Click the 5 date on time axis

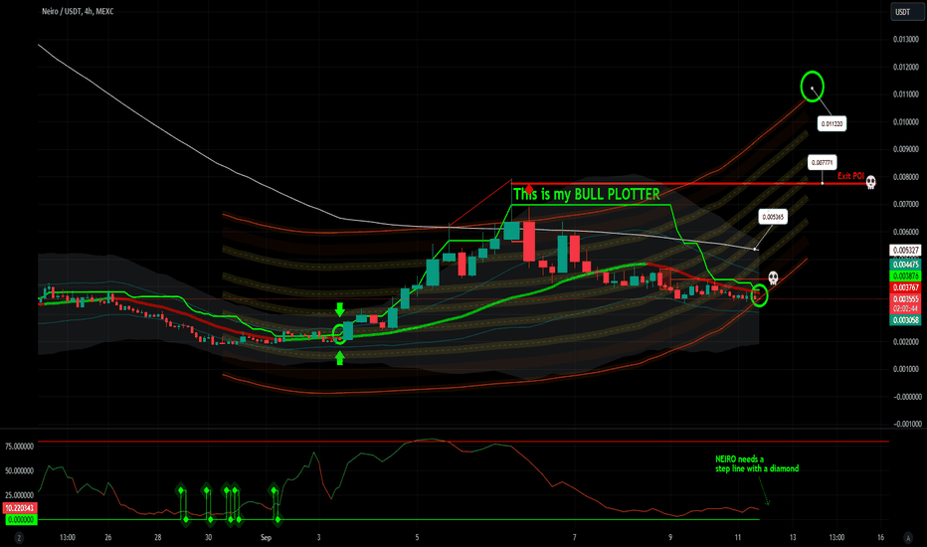tap(417, 537)
